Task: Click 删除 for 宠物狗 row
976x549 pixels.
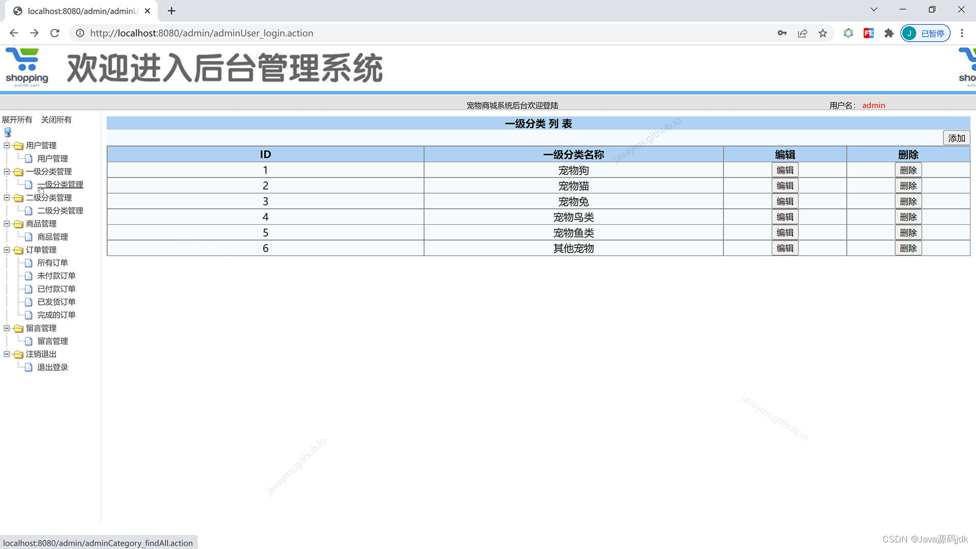Action: (x=908, y=170)
